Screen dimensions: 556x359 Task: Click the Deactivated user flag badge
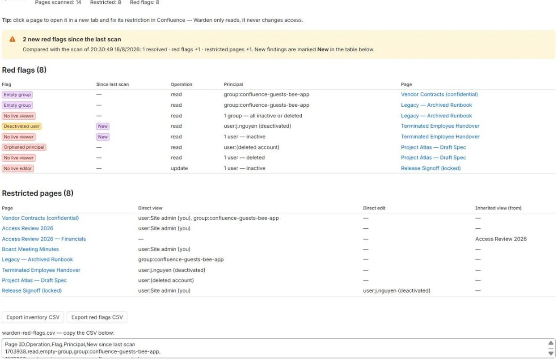[x=22, y=126]
